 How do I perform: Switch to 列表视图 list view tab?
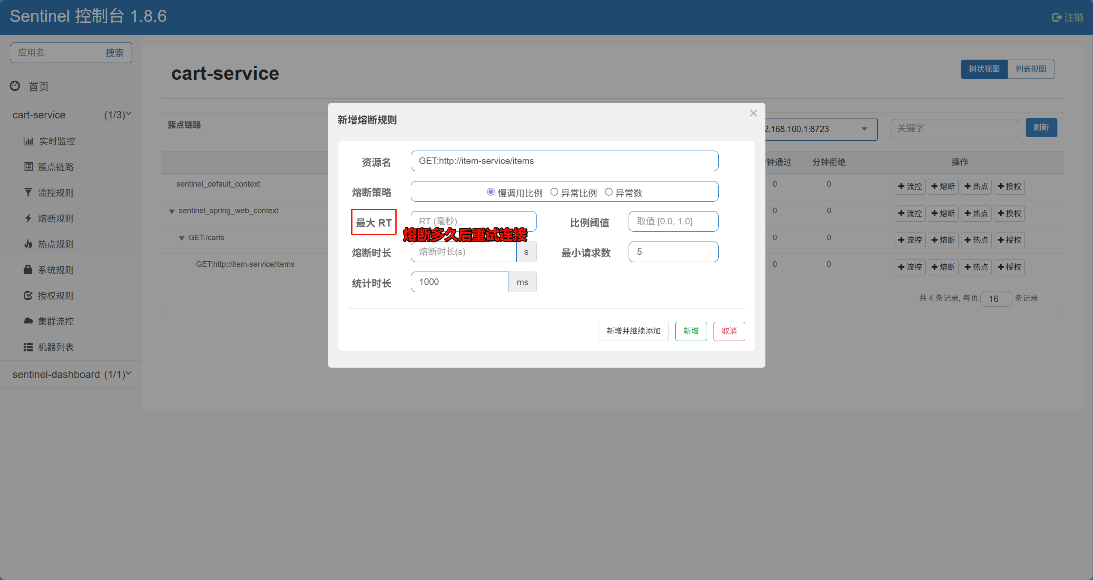pyautogui.click(x=1030, y=69)
